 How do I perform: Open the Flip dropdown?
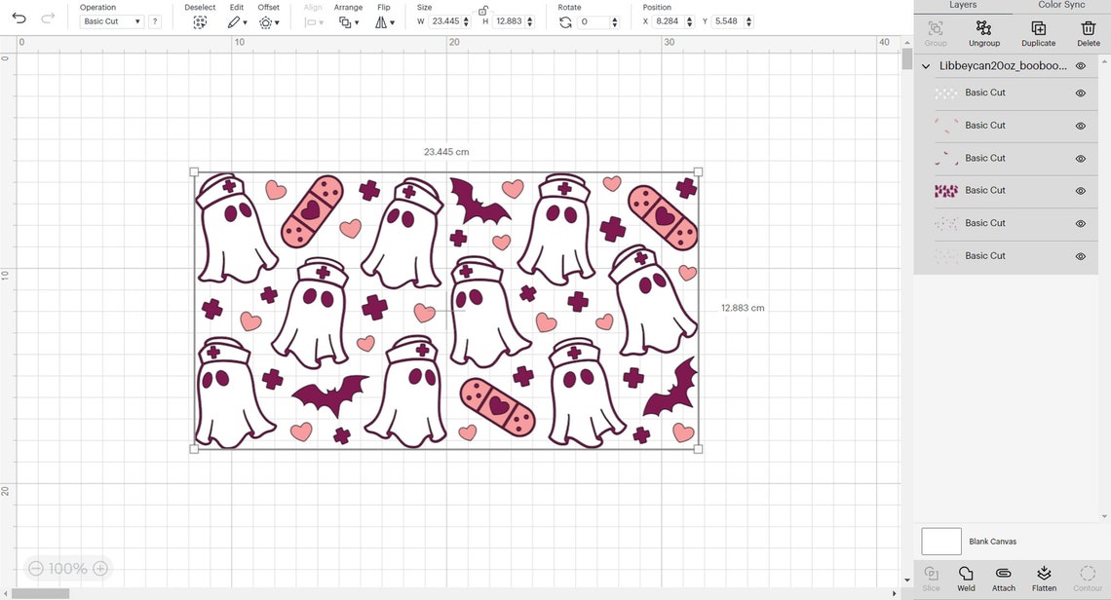tap(384, 21)
